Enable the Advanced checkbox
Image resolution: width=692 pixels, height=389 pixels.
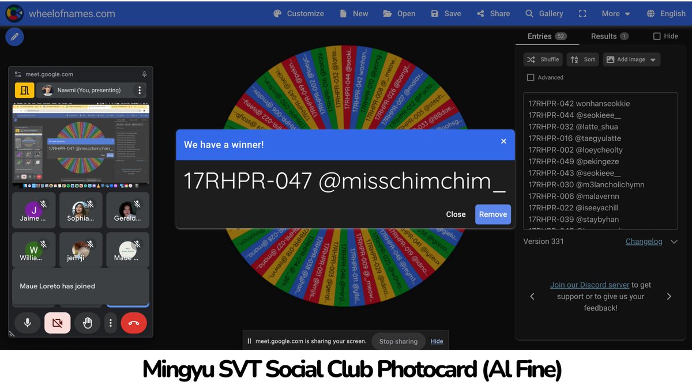[531, 77]
